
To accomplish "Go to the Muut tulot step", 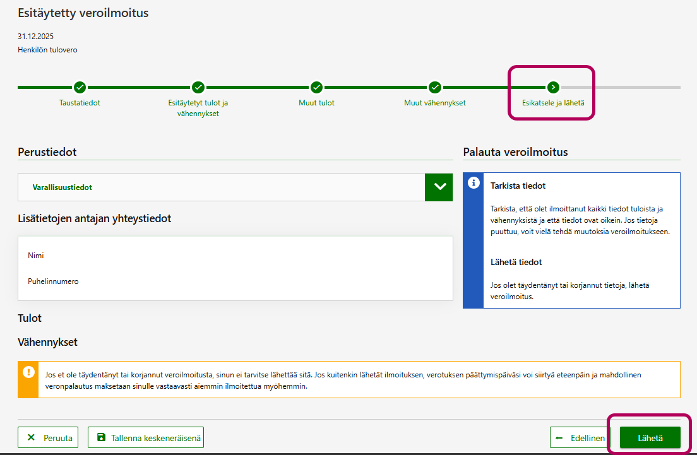I will point(316,103).
